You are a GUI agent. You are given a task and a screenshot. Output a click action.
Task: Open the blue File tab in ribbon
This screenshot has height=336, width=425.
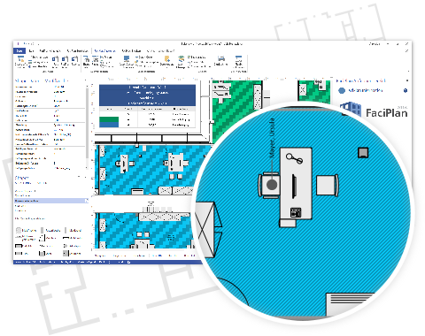[x=19, y=51]
